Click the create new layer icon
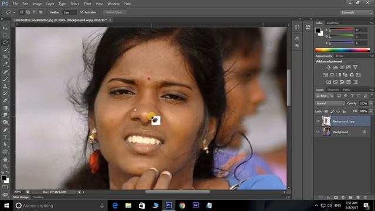Screen dimensions: 375x211 click(358, 198)
